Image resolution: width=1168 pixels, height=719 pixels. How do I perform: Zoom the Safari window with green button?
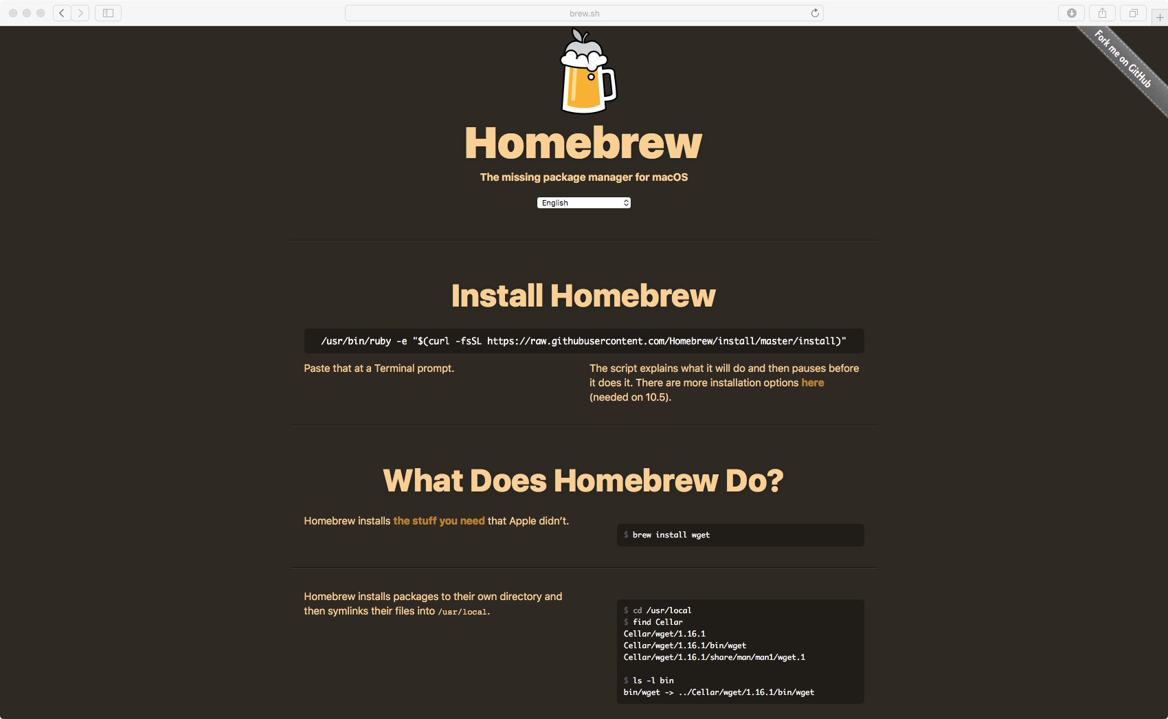coord(41,13)
